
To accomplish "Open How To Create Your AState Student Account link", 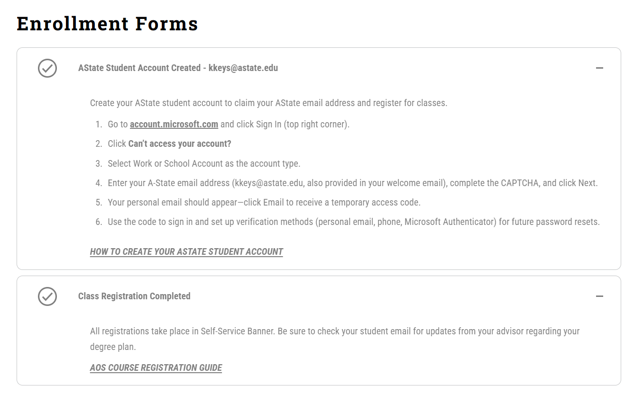I will tap(186, 252).
